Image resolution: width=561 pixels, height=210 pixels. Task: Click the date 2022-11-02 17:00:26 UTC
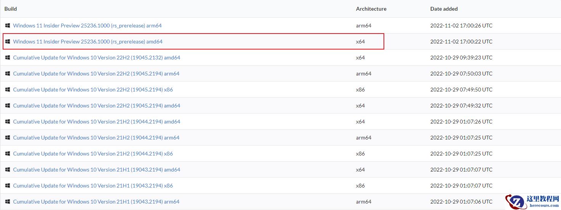[x=461, y=26]
